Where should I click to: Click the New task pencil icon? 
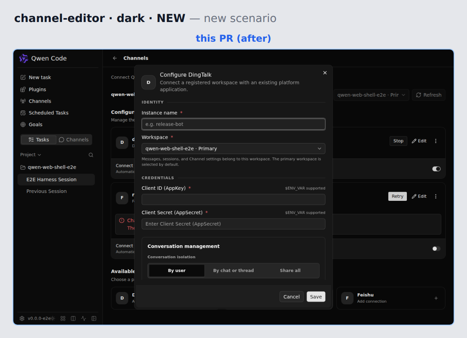pyautogui.click(x=23, y=77)
